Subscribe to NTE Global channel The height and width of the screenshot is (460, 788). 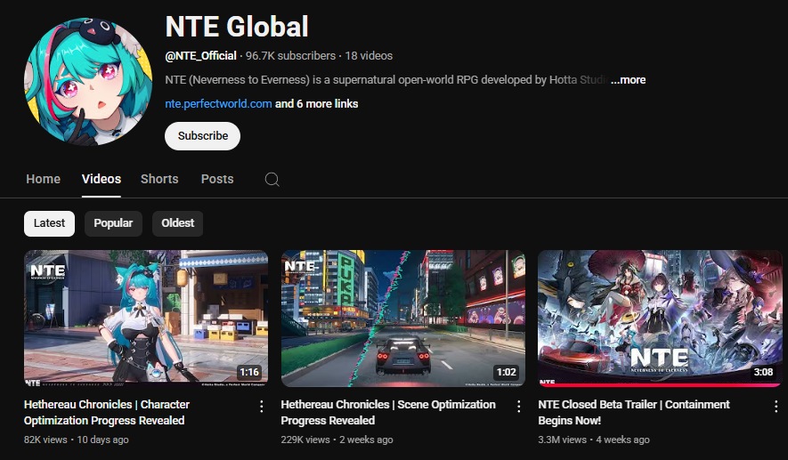coord(202,136)
